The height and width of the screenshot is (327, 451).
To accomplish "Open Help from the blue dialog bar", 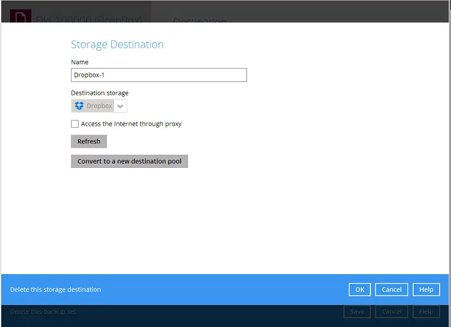I will click(426, 289).
